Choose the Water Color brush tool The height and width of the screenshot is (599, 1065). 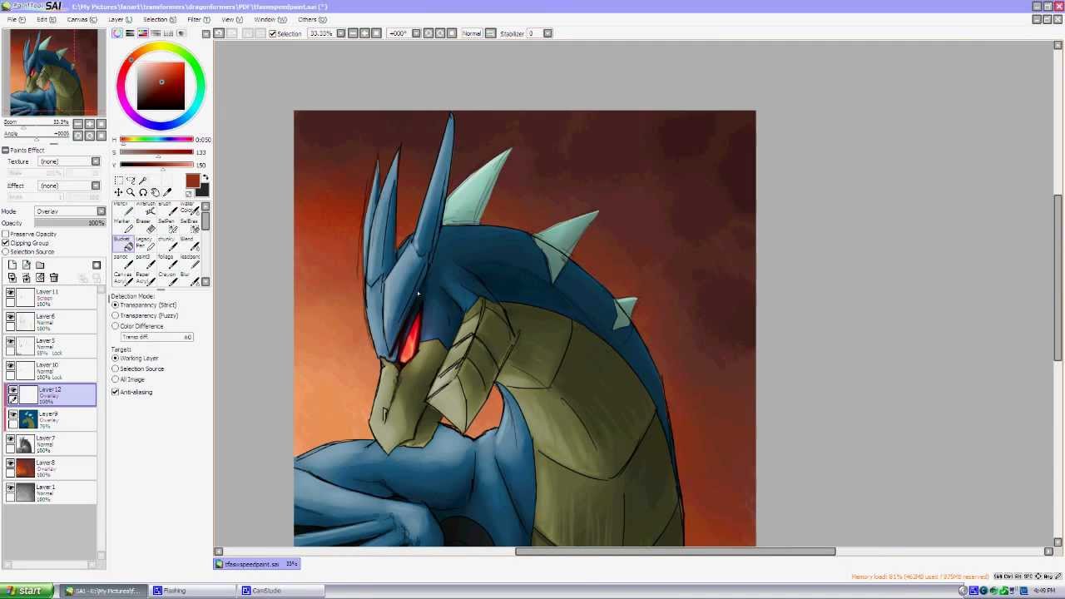[x=191, y=208]
